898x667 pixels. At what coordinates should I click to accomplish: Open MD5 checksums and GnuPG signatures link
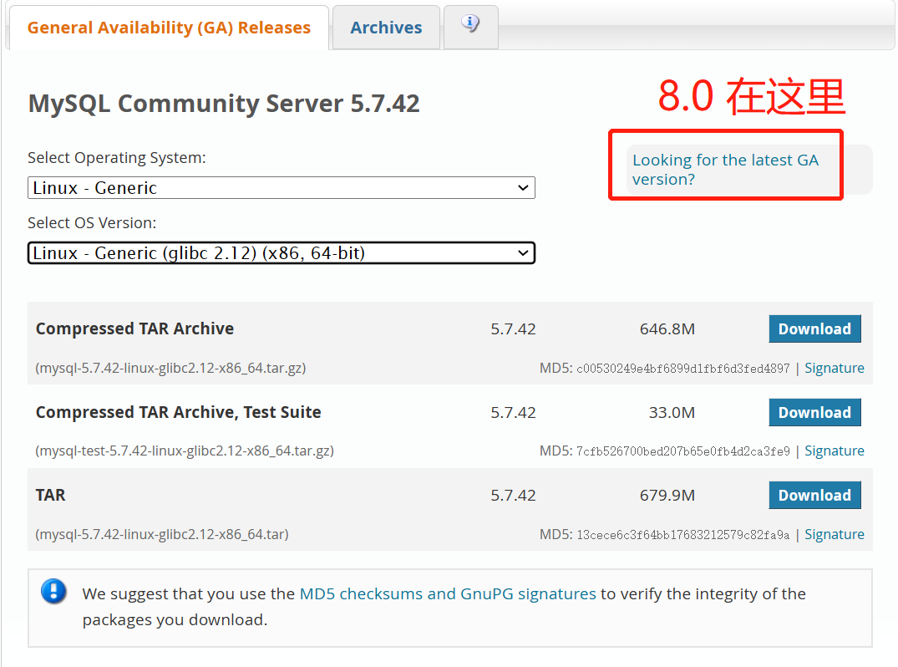[448, 593]
